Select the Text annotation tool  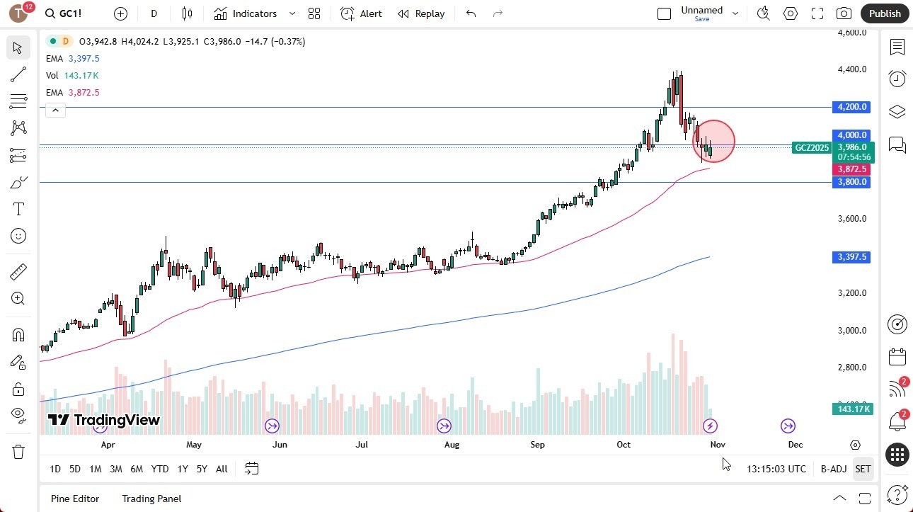coord(18,208)
